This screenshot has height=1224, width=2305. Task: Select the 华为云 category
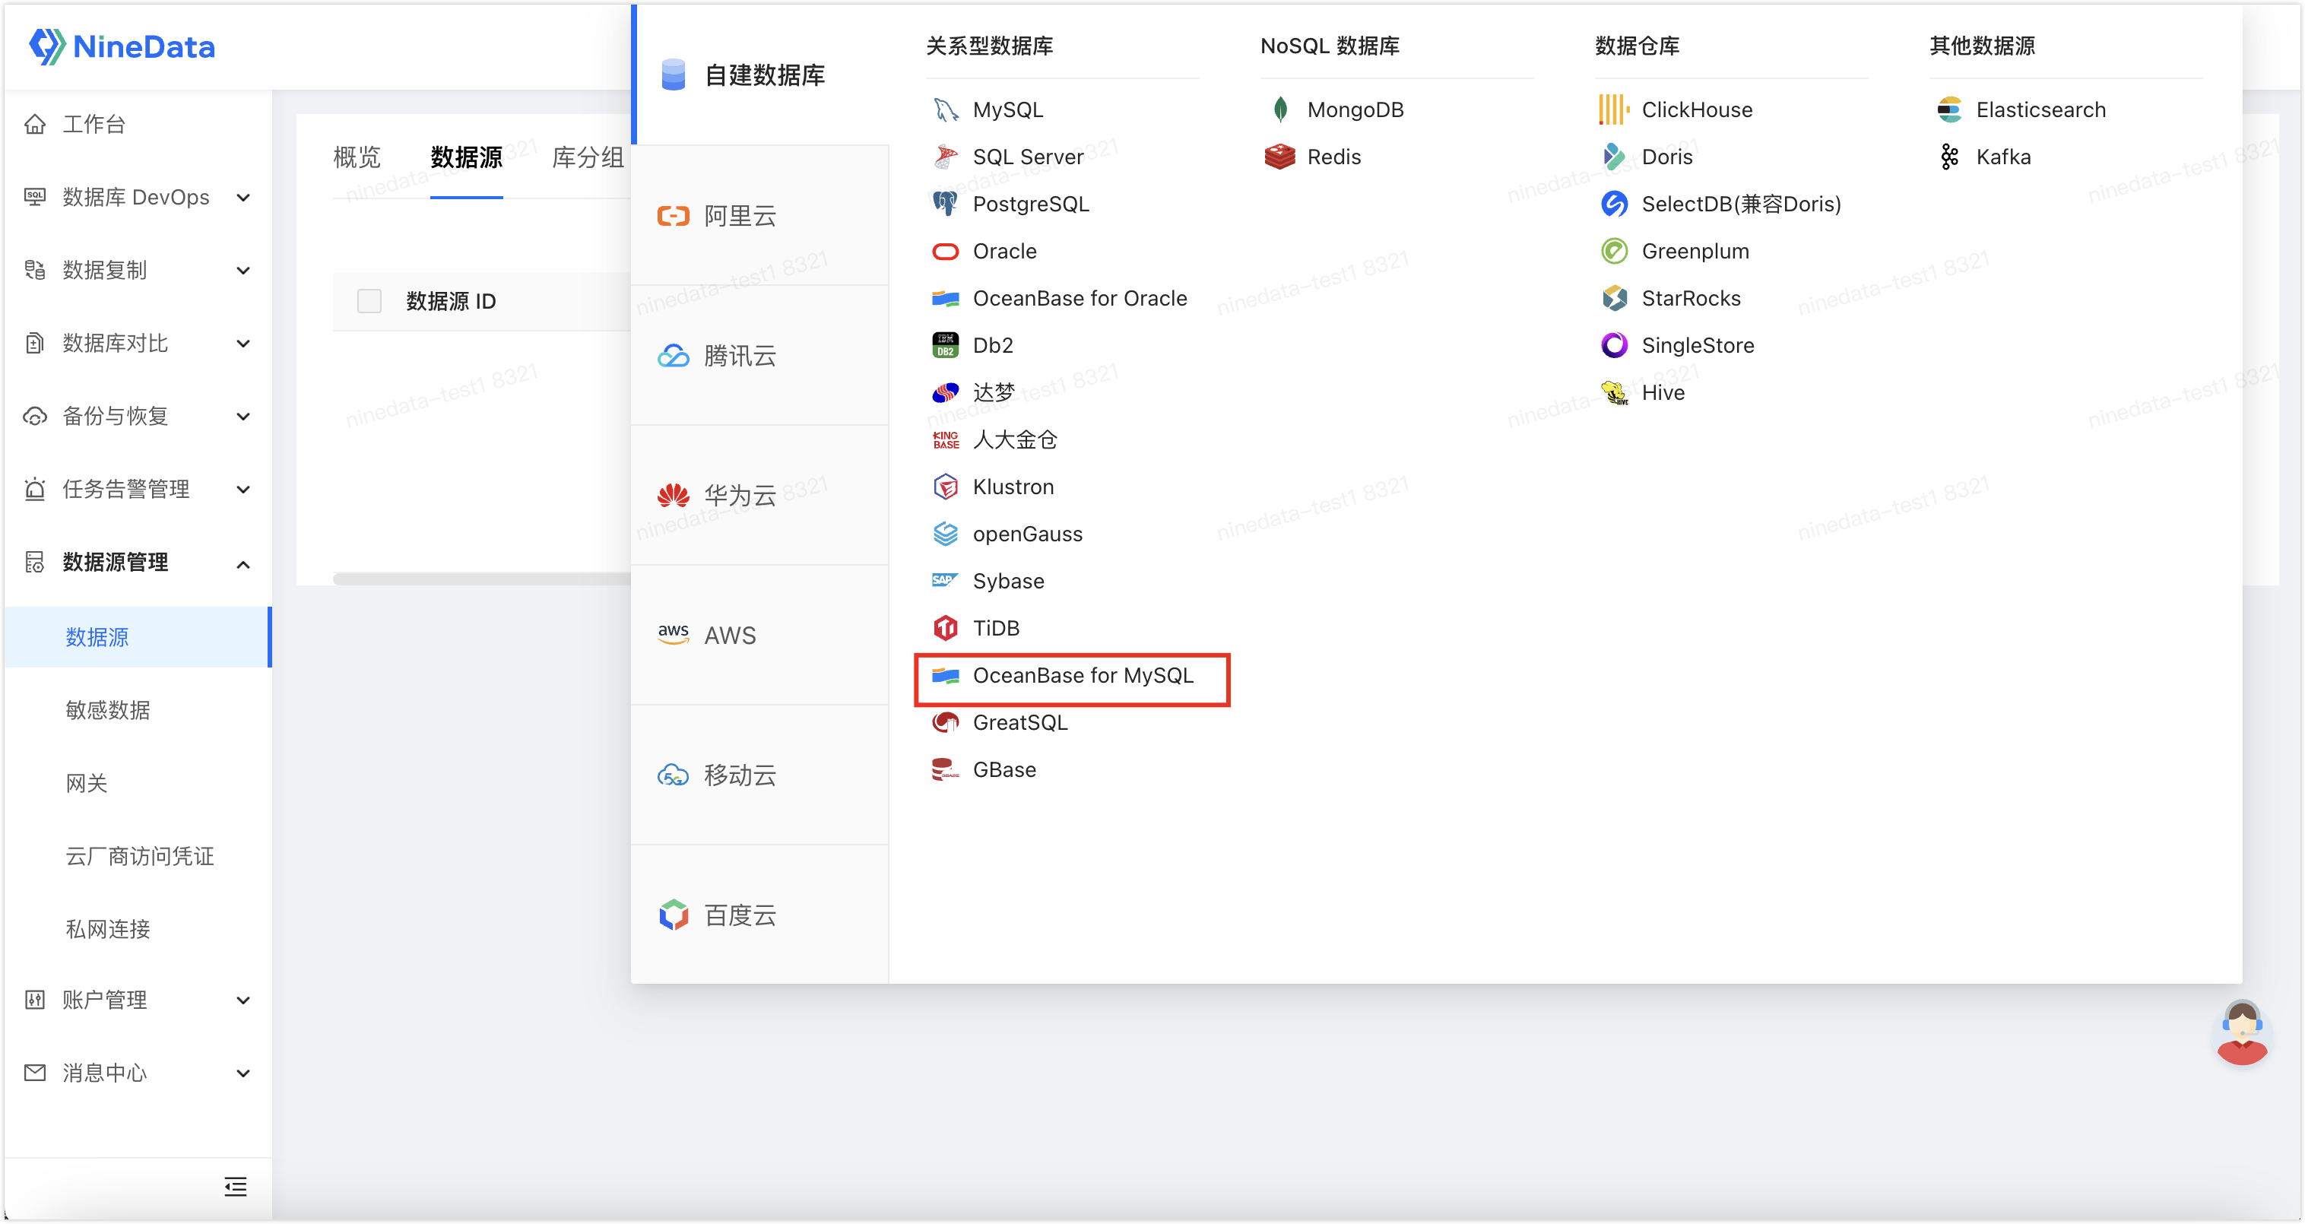coord(760,496)
